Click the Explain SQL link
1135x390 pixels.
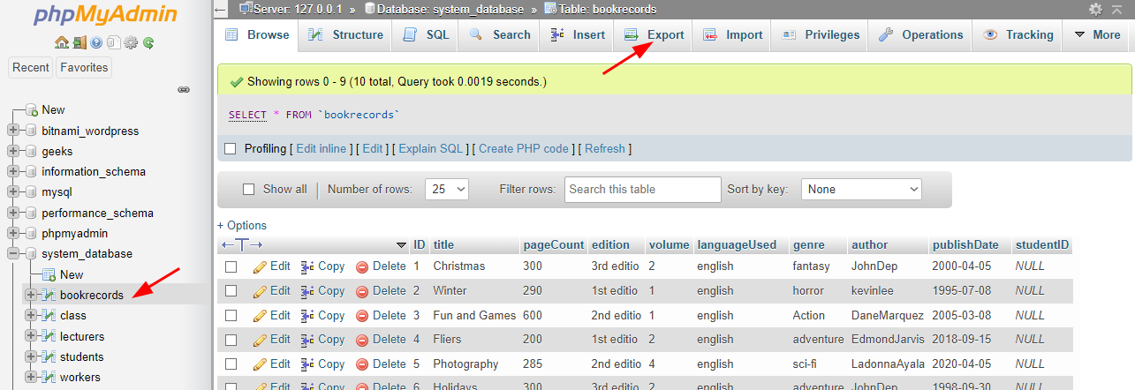(431, 149)
